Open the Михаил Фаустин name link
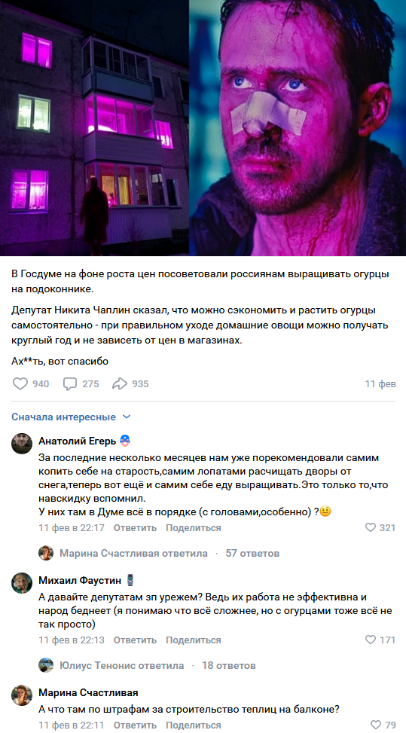Image resolution: width=406 pixels, height=733 pixels. click(80, 580)
